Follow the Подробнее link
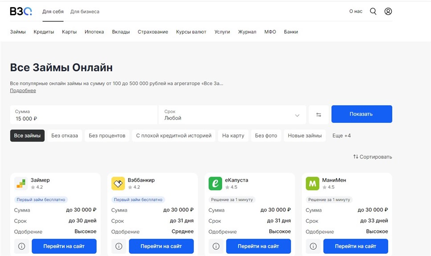Viewport: 431px width, 256px height. point(23,90)
